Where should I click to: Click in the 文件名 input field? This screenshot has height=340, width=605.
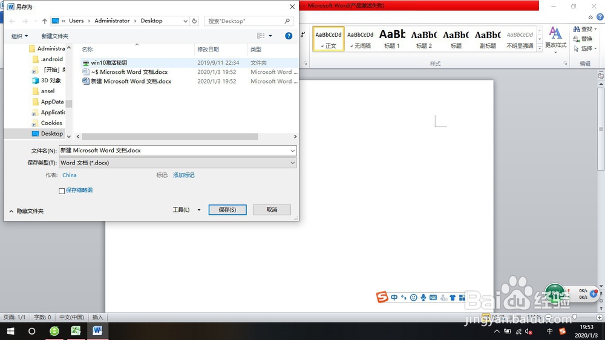pos(174,151)
